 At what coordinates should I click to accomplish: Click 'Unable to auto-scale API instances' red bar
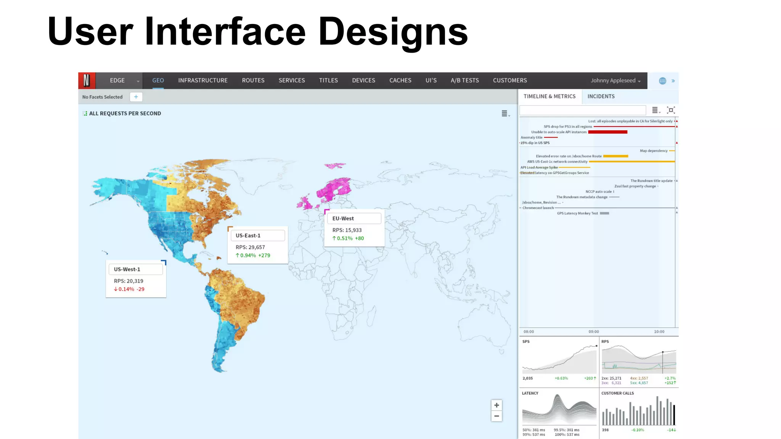(607, 132)
